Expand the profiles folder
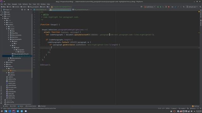Viewport: 202px width, 113px height. 5,62
